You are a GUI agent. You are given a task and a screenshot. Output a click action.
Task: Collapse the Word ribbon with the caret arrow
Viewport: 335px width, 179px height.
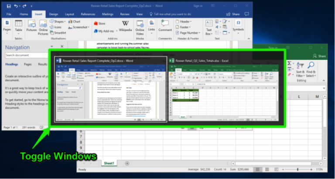pos(249,38)
